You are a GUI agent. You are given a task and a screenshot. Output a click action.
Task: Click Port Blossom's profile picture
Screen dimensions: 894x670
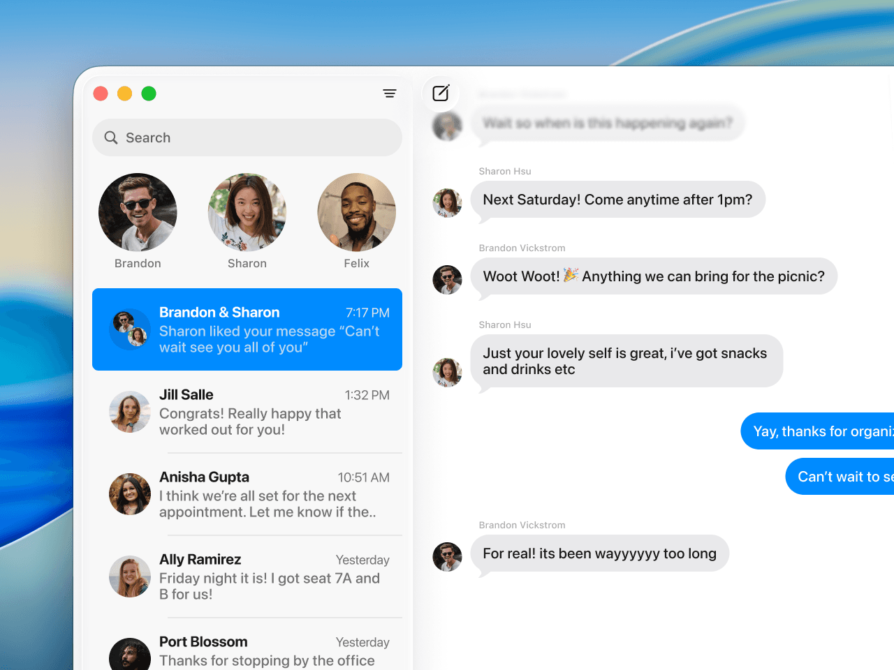(x=130, y=653)
